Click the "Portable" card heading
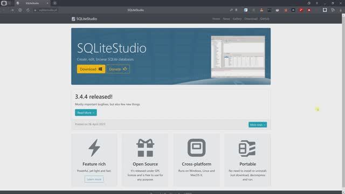 248,164
